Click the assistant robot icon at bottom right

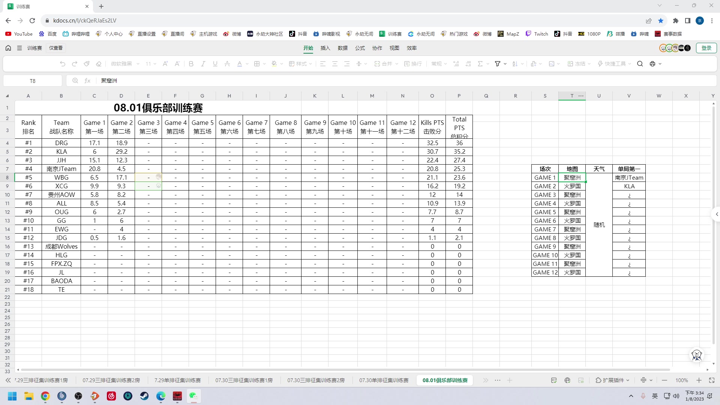(x=696, y=355)
